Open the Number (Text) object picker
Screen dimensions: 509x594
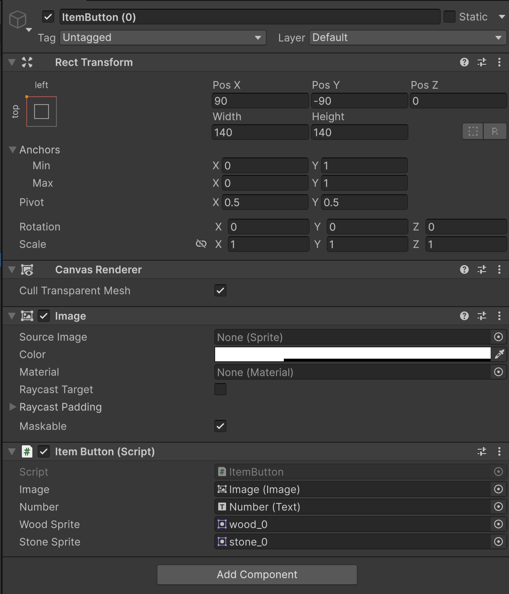[x=499, y=507]
